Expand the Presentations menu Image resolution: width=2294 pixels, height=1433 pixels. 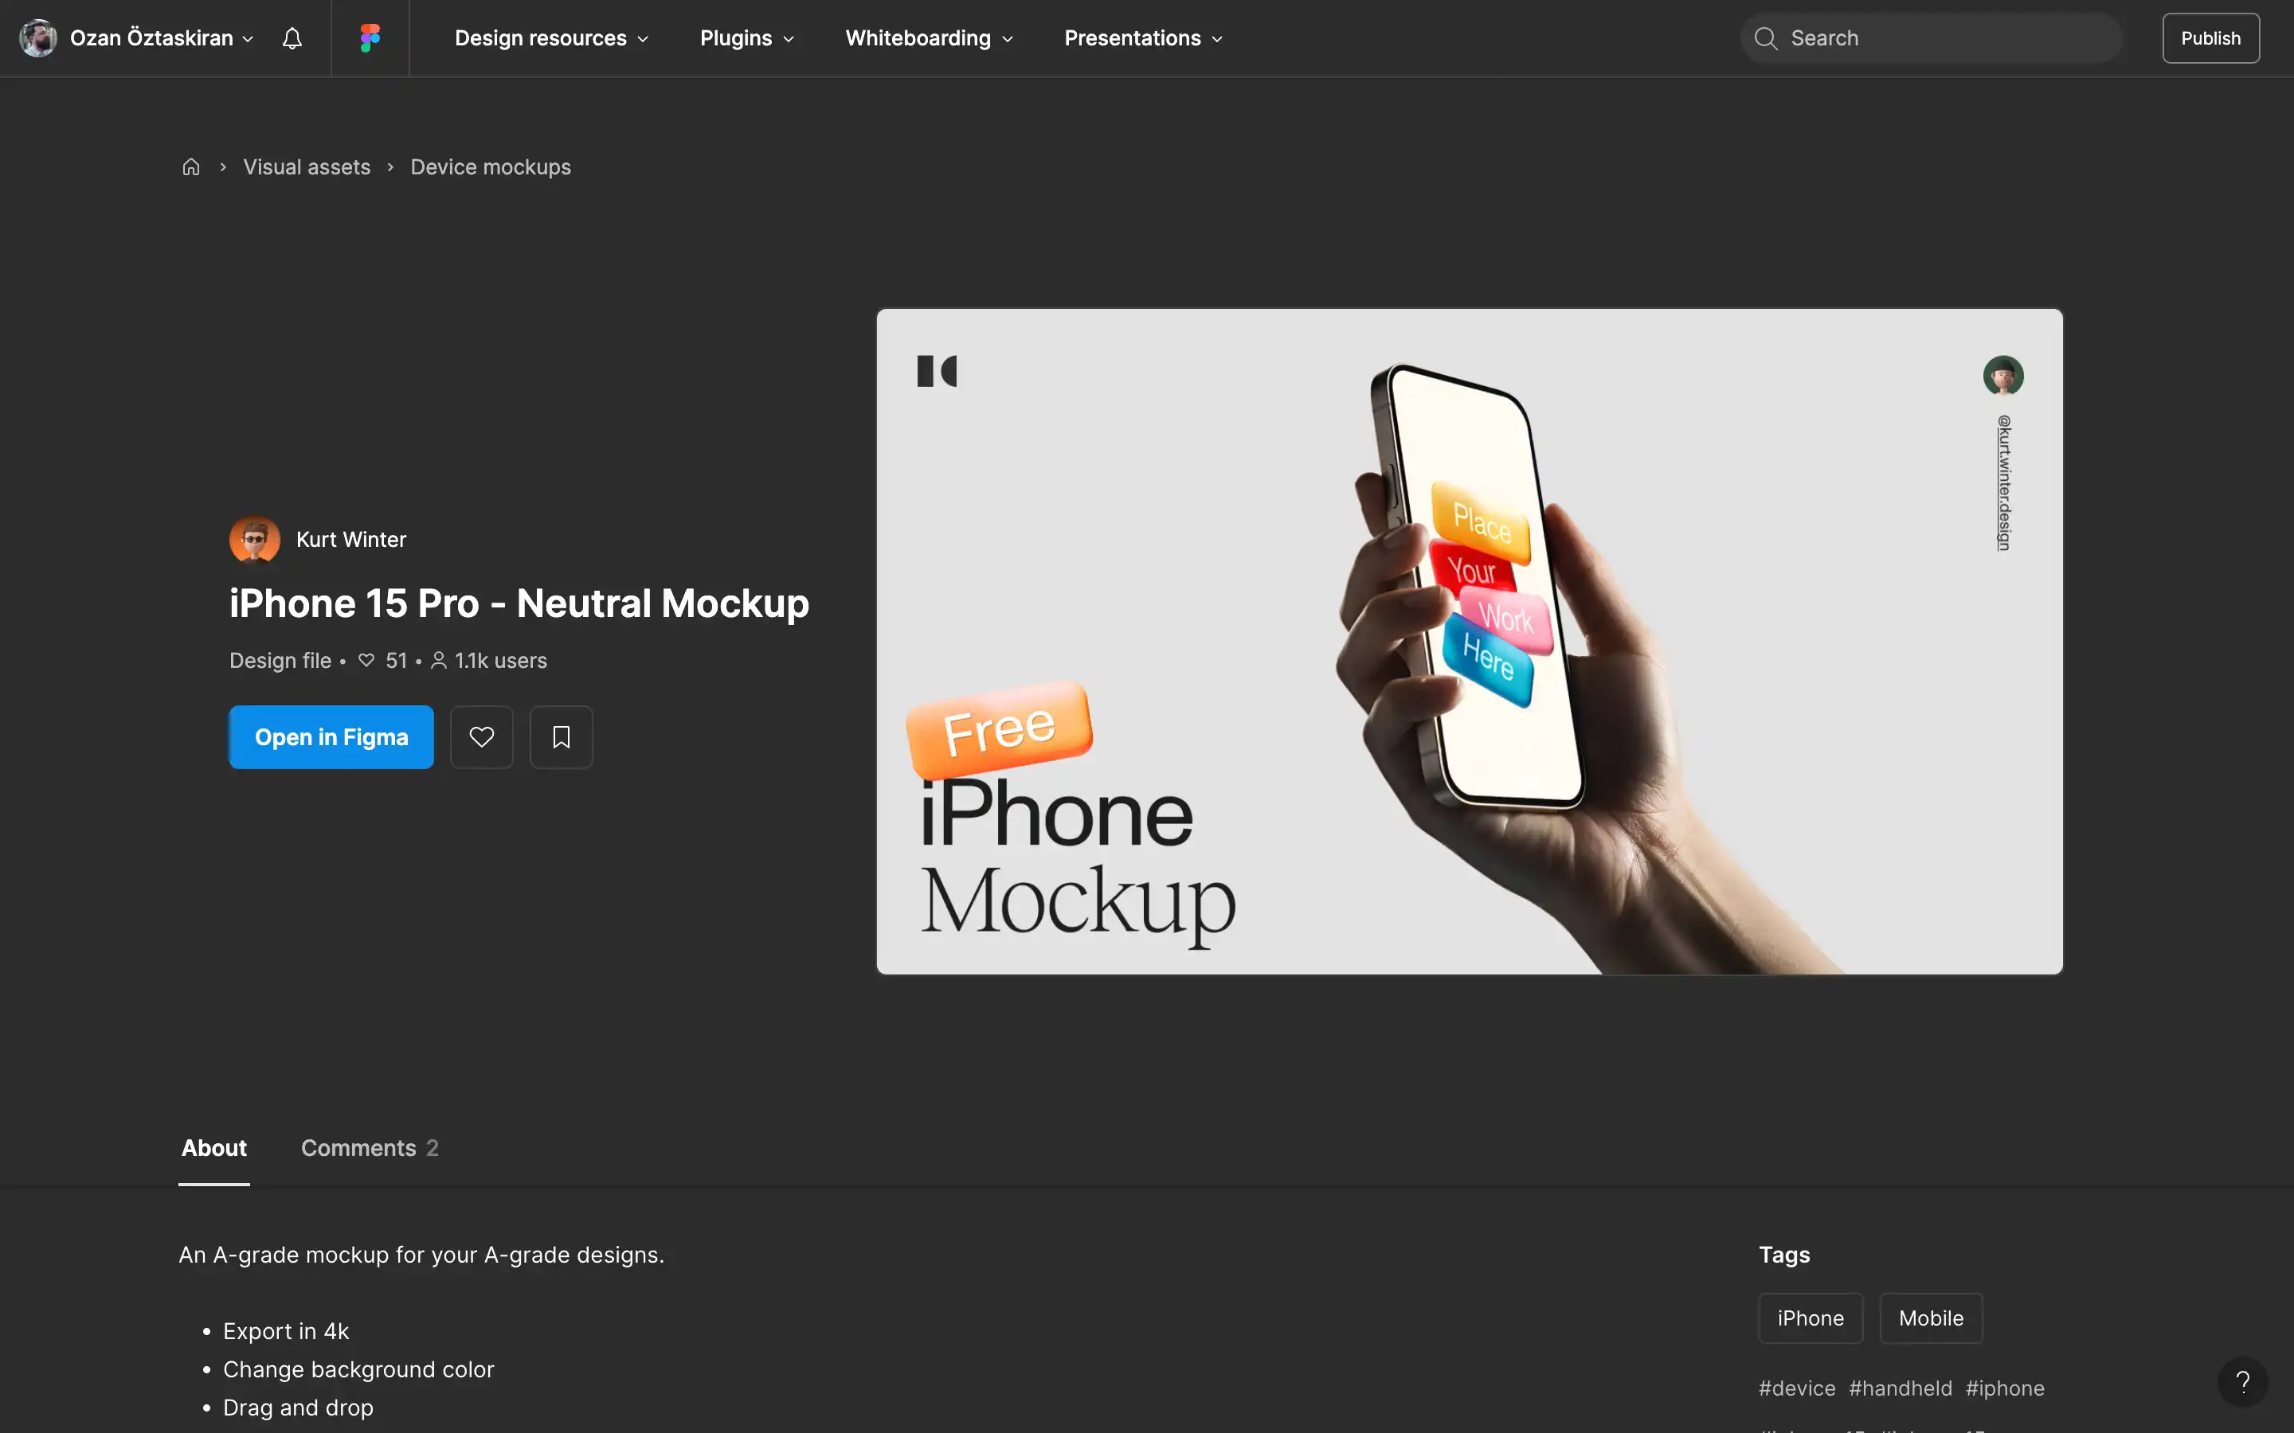1143,38
